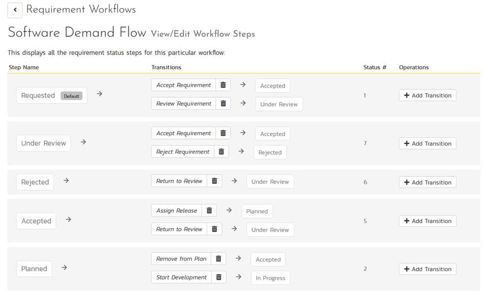
Task: Add a transition to the Rejected step
Action: tap(427, 182)
